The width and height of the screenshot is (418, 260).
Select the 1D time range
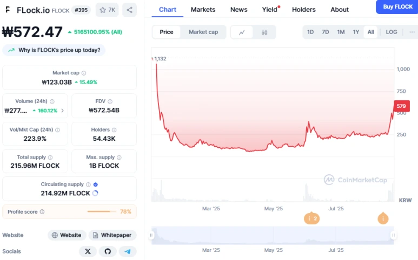coord(310,32)
